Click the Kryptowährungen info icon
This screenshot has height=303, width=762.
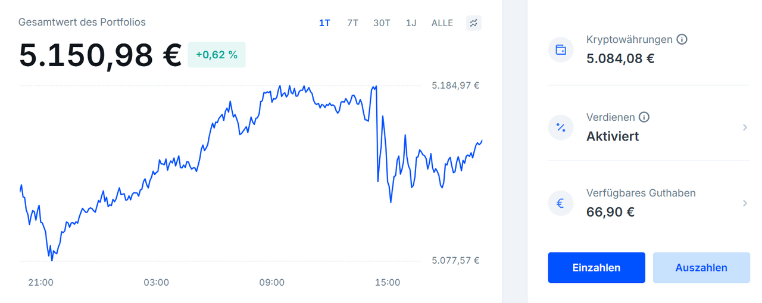682,39
